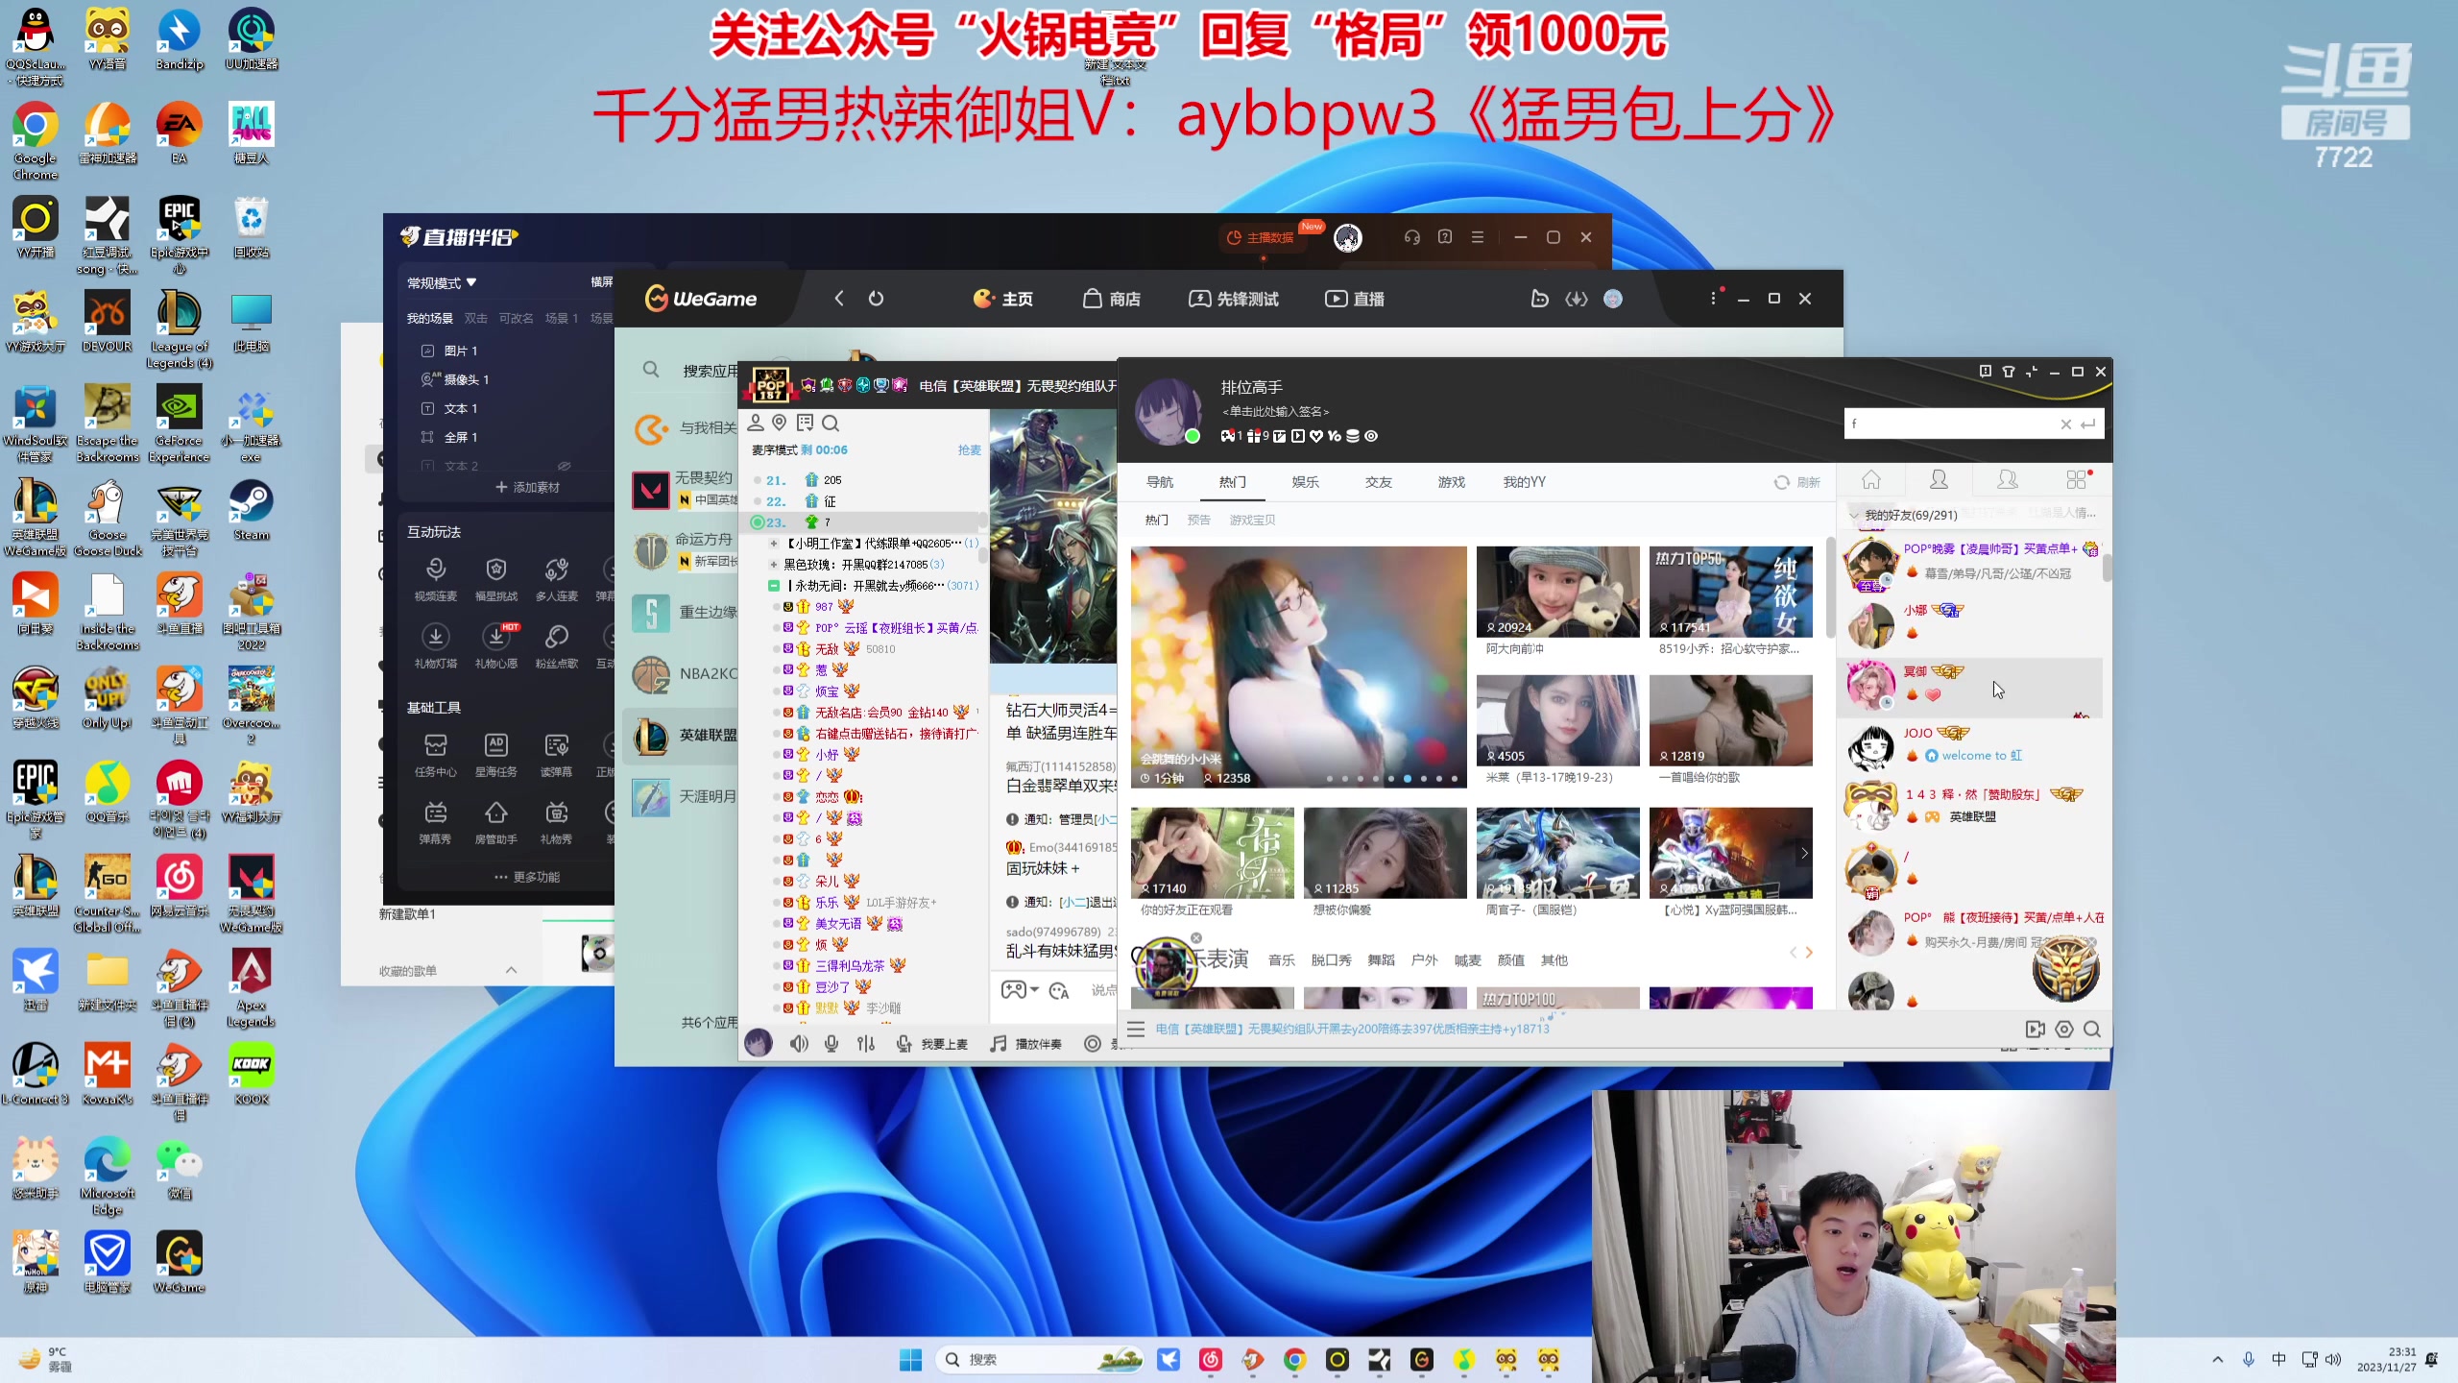Open YY contacts person icon
The width and height of the screenshot is (2458, 1383).
coord(1940,479)
